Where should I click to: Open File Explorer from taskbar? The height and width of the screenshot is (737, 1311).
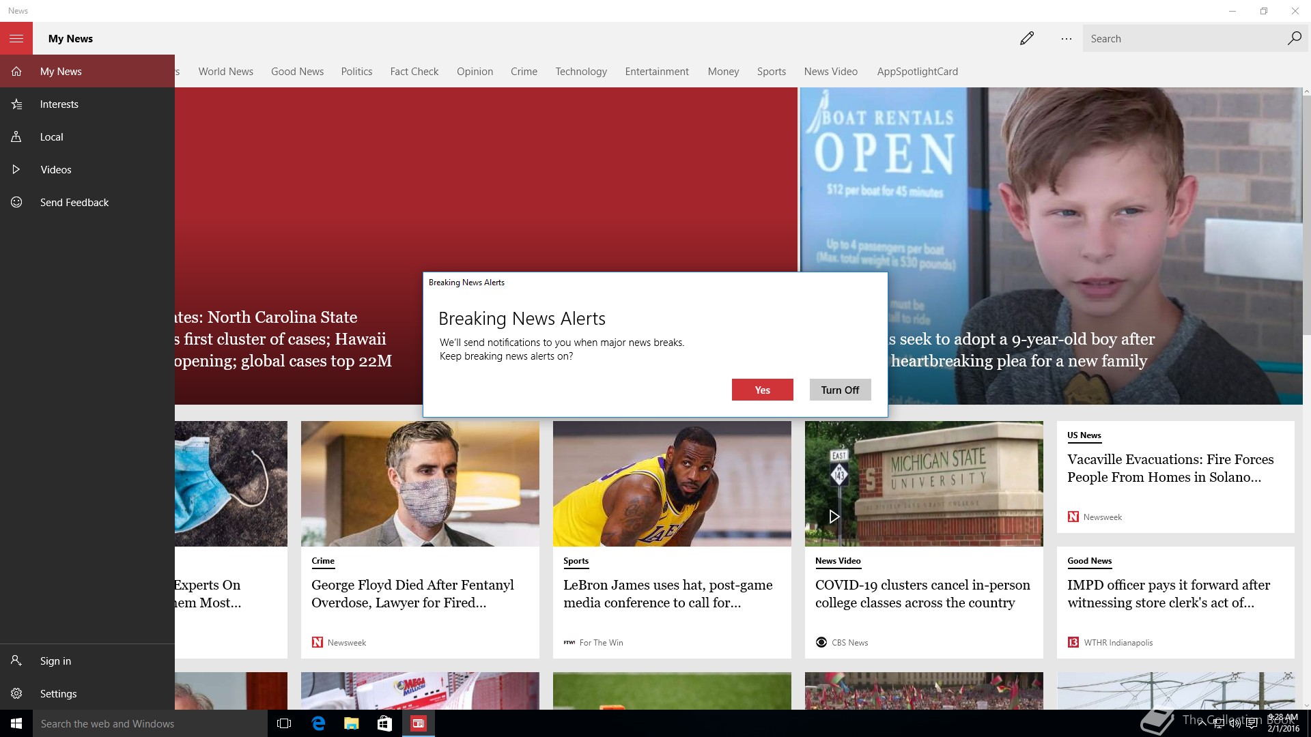point(351,723)
